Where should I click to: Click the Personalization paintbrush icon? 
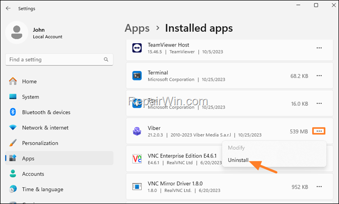point(13,142)
